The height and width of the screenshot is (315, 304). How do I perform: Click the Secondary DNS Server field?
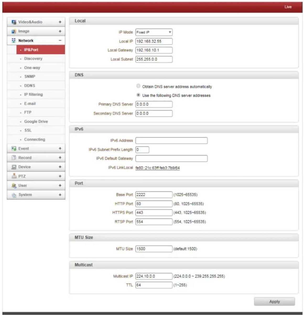click(154, 113)
